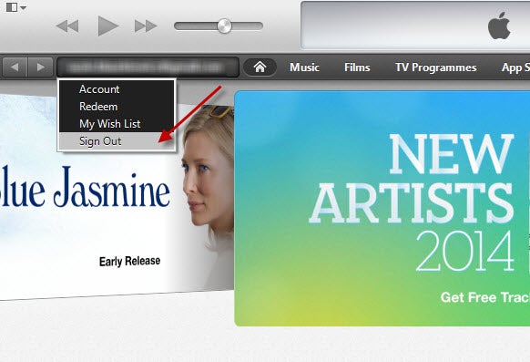Go forward with the store forward arrow
This screenshot has height=362, width=530.
[41, 67]
